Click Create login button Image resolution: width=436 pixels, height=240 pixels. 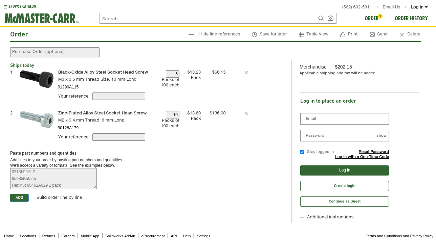[345, 186]
